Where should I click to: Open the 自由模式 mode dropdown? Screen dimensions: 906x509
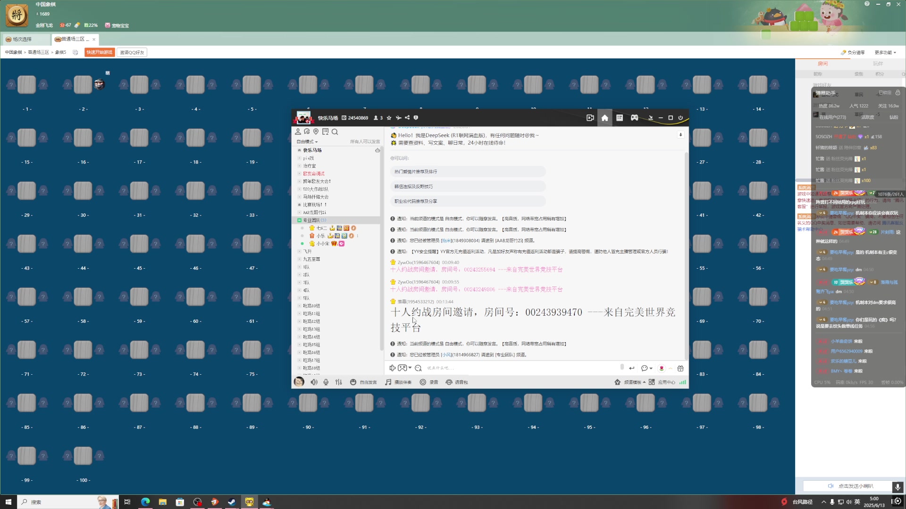[x=307, y=142]
